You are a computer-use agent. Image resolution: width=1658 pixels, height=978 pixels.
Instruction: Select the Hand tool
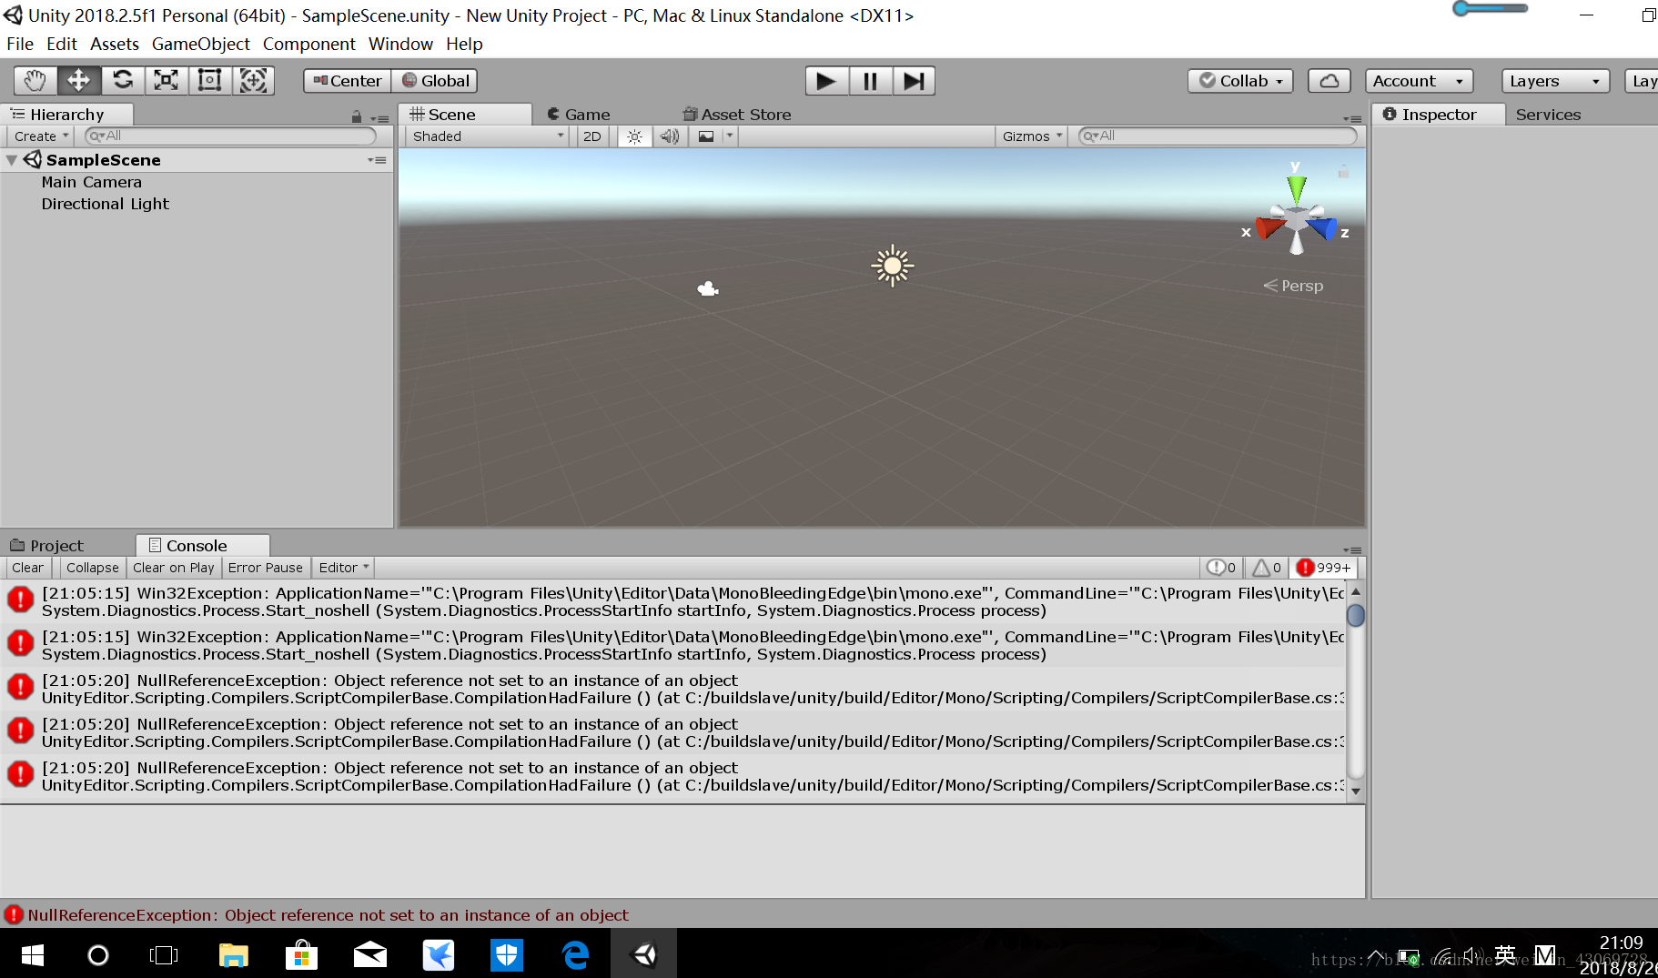click(35, 81)
